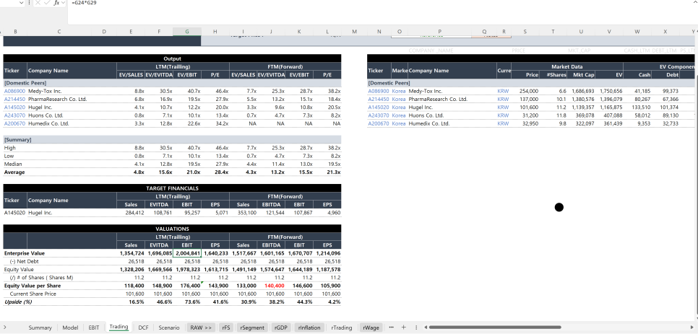Open the DCF sheet tab
This screenshot has height=334, width=698.
pyautogui.click(x=143, y=328)
